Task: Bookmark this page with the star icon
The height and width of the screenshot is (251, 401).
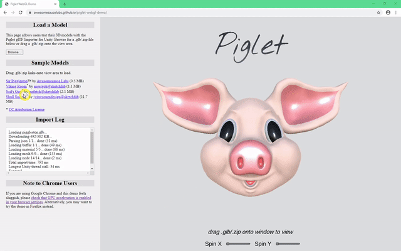Action: tap(378, 13)
